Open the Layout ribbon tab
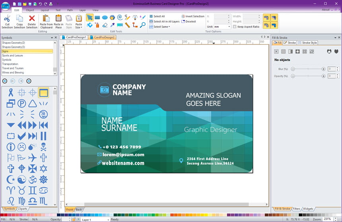Viewport: 342px width, 222px height. [x=45, y=10]
